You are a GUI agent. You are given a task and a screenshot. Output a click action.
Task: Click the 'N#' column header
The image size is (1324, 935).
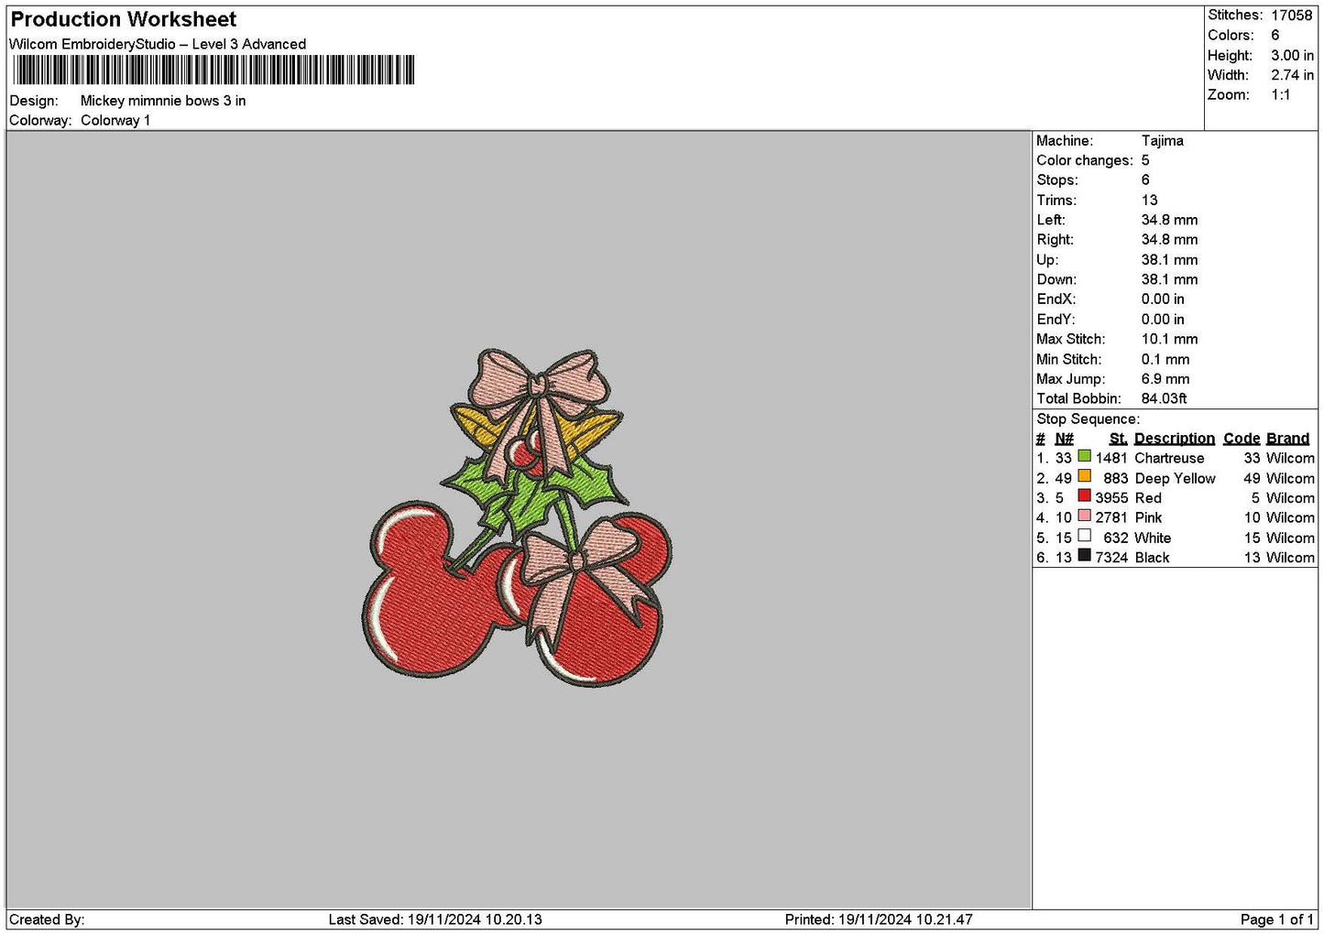click(1064, 438)
